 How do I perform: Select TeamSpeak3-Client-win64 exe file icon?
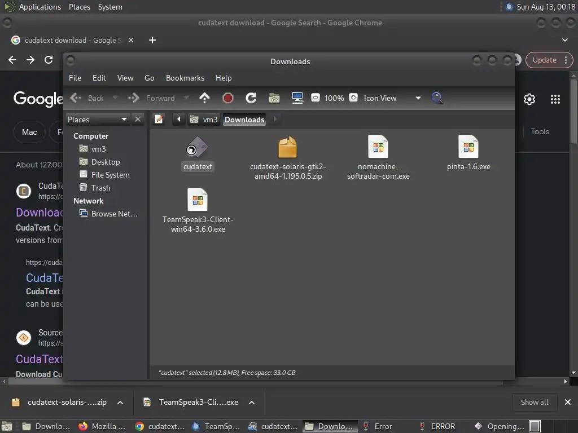[x=198, y=200]
